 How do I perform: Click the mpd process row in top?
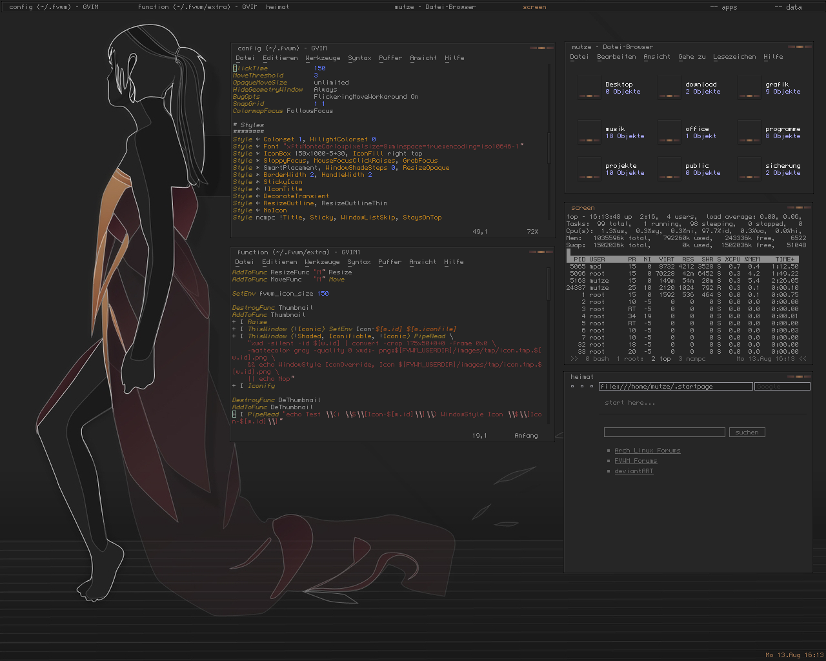click(683, 267)
